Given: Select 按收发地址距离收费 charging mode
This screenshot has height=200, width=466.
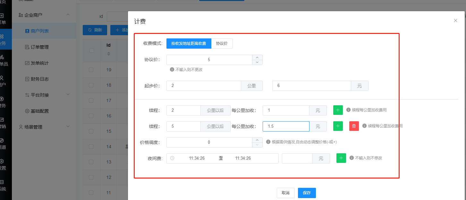Looking at the screenshot, I should (189, 44).
